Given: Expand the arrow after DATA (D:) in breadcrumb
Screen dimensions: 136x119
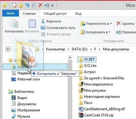Looking at the screenshot, I should 91,49.
